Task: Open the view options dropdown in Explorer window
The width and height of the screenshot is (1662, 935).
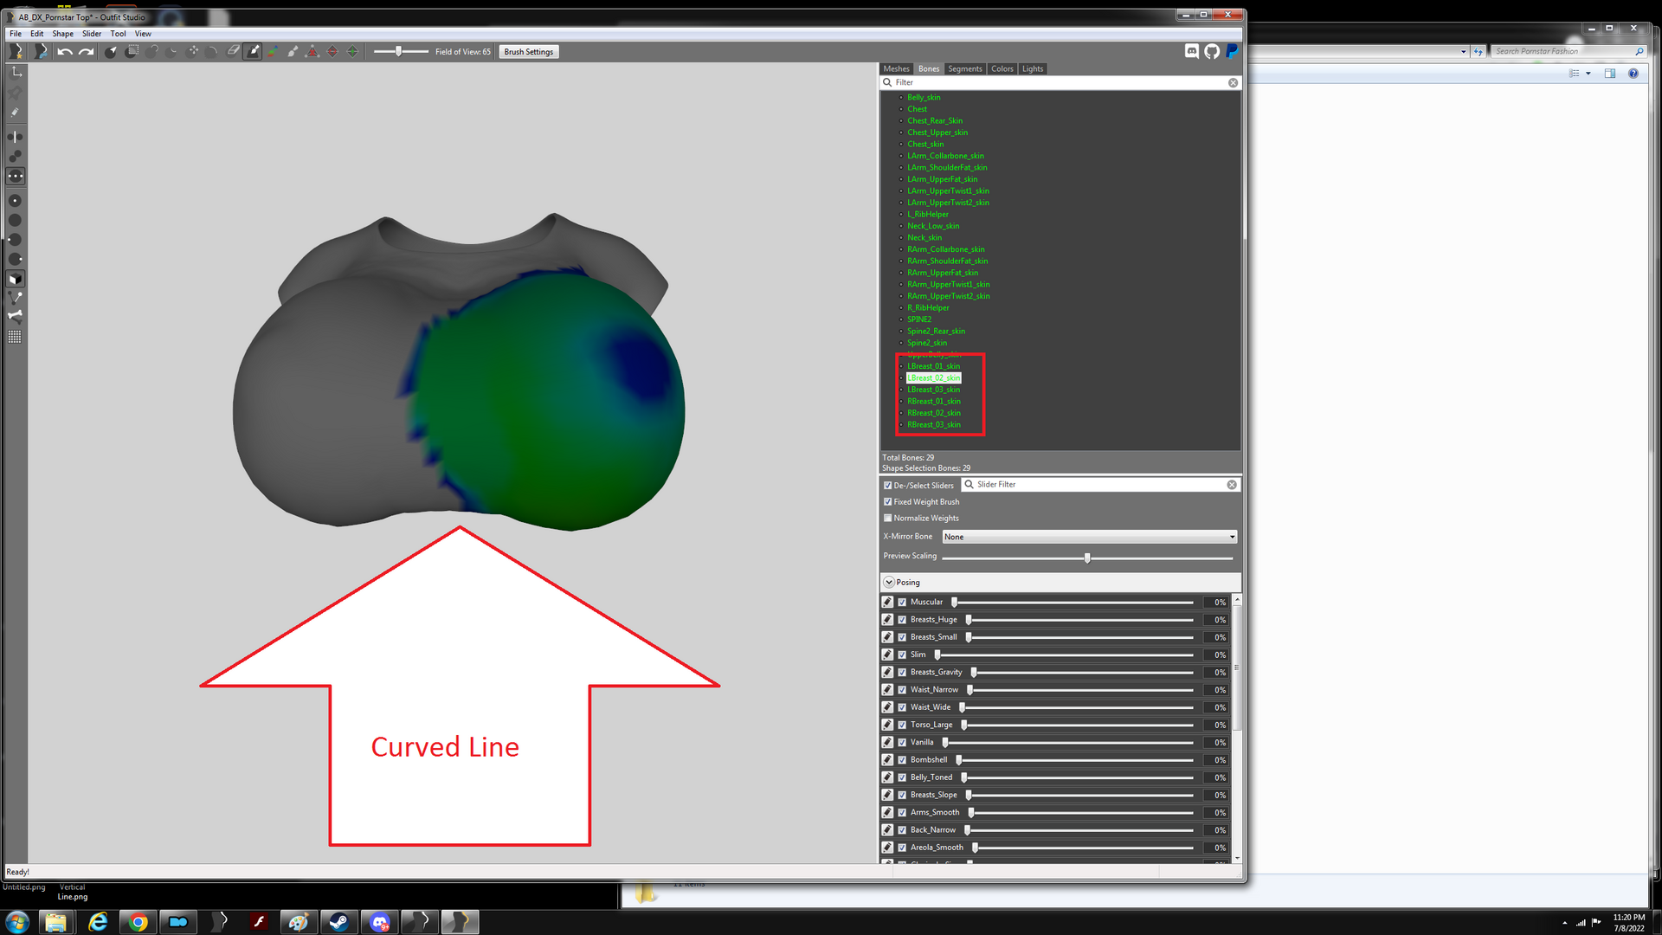Action: pyautogui.click(x=1588, y=74)
